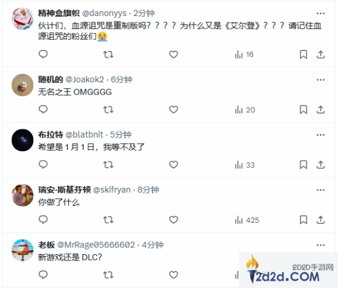Click the @blatbnit galaxy avatar
Image resolution: width=338 pixels, height=288 pixels.
pyautogui.click(x=22, y=140)
